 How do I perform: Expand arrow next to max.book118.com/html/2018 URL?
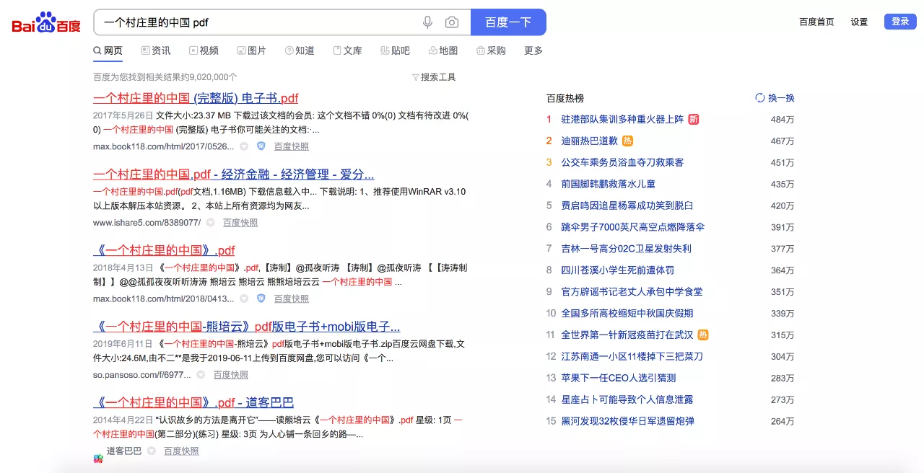click(244, 299)
